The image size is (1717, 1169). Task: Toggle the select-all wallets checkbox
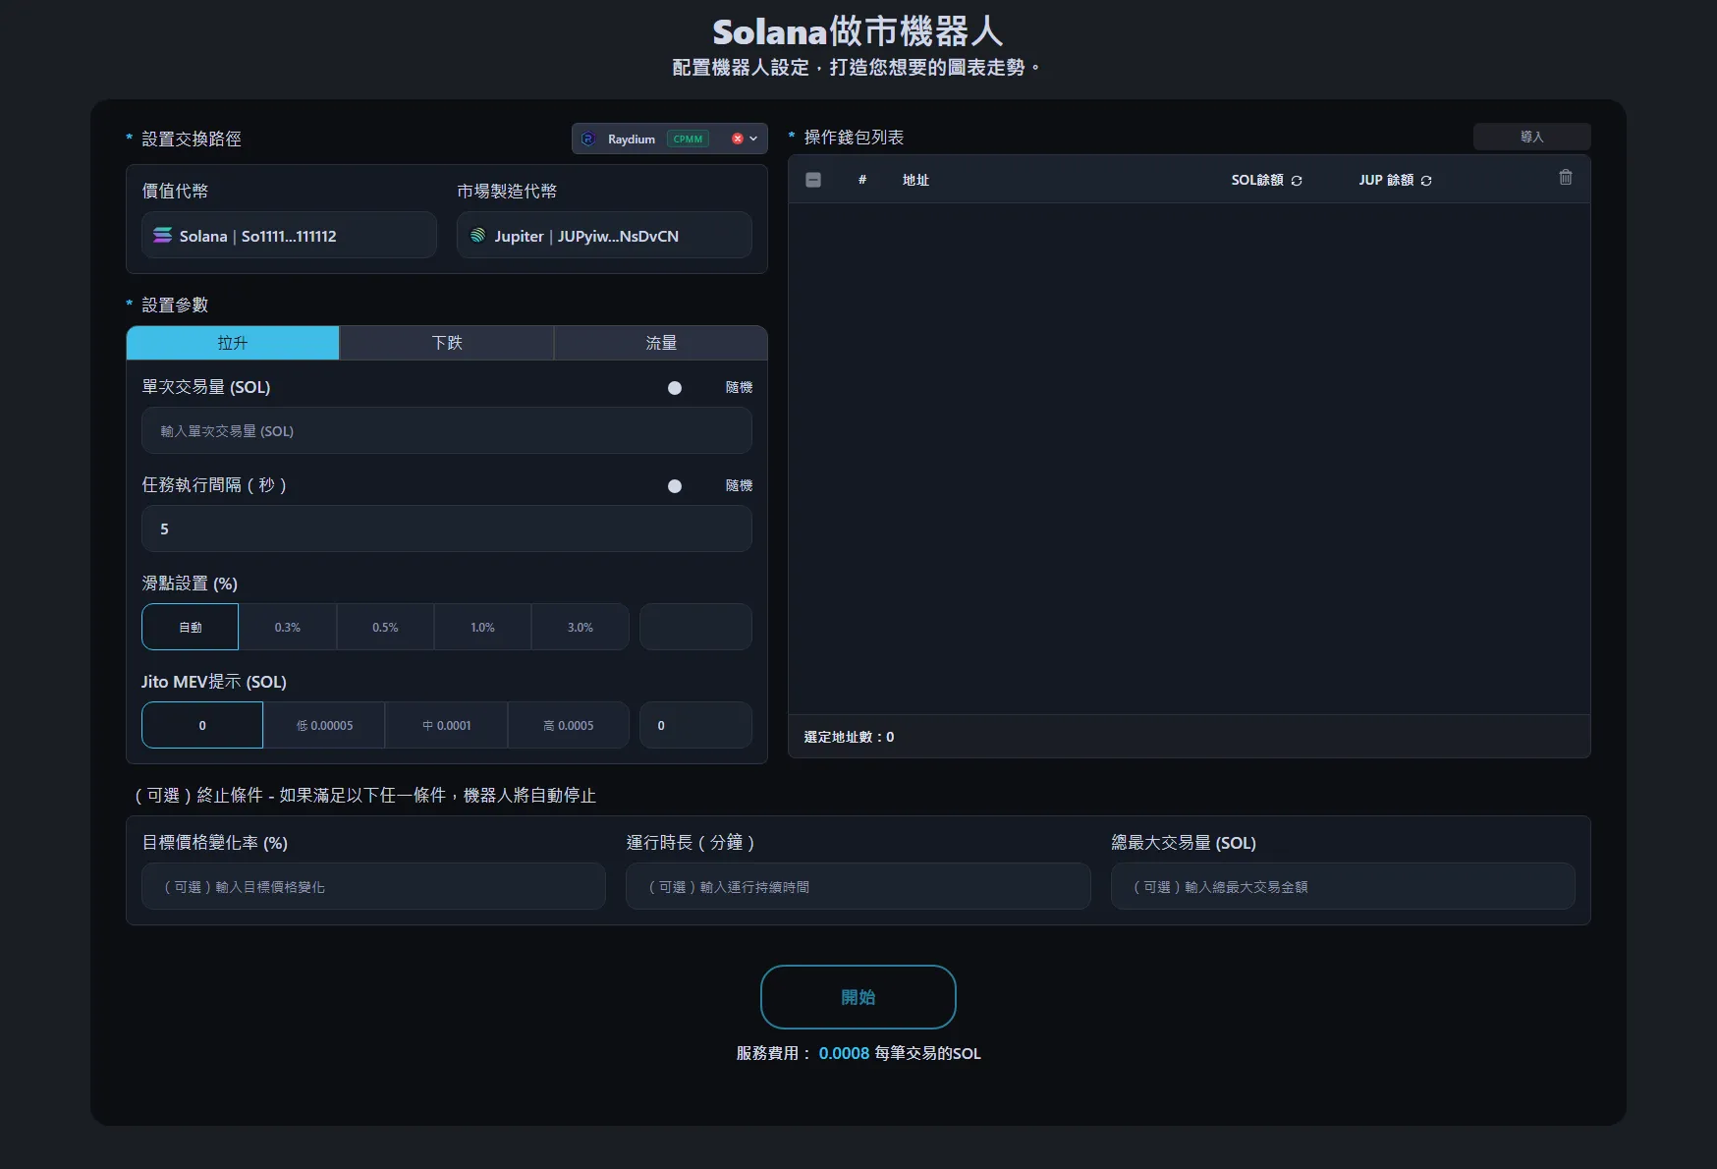(x=813, y=180)
